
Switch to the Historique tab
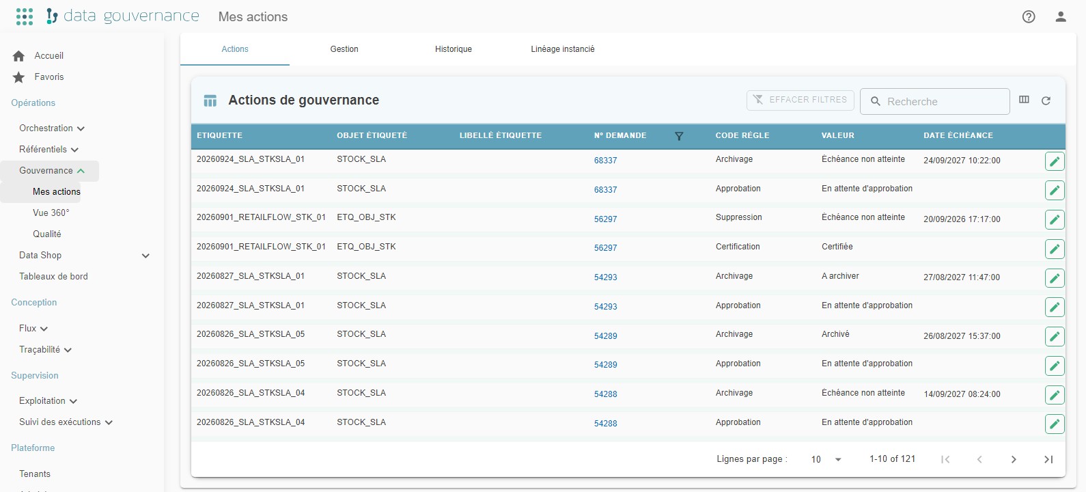pos(454,49)
